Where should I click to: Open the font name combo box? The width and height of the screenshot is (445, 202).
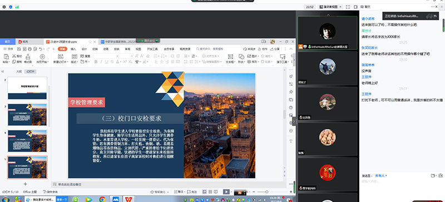click(x=106, y=56)
